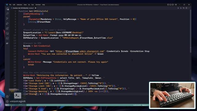Open the Go menu

pyautogui.click(x=29, y=5)
